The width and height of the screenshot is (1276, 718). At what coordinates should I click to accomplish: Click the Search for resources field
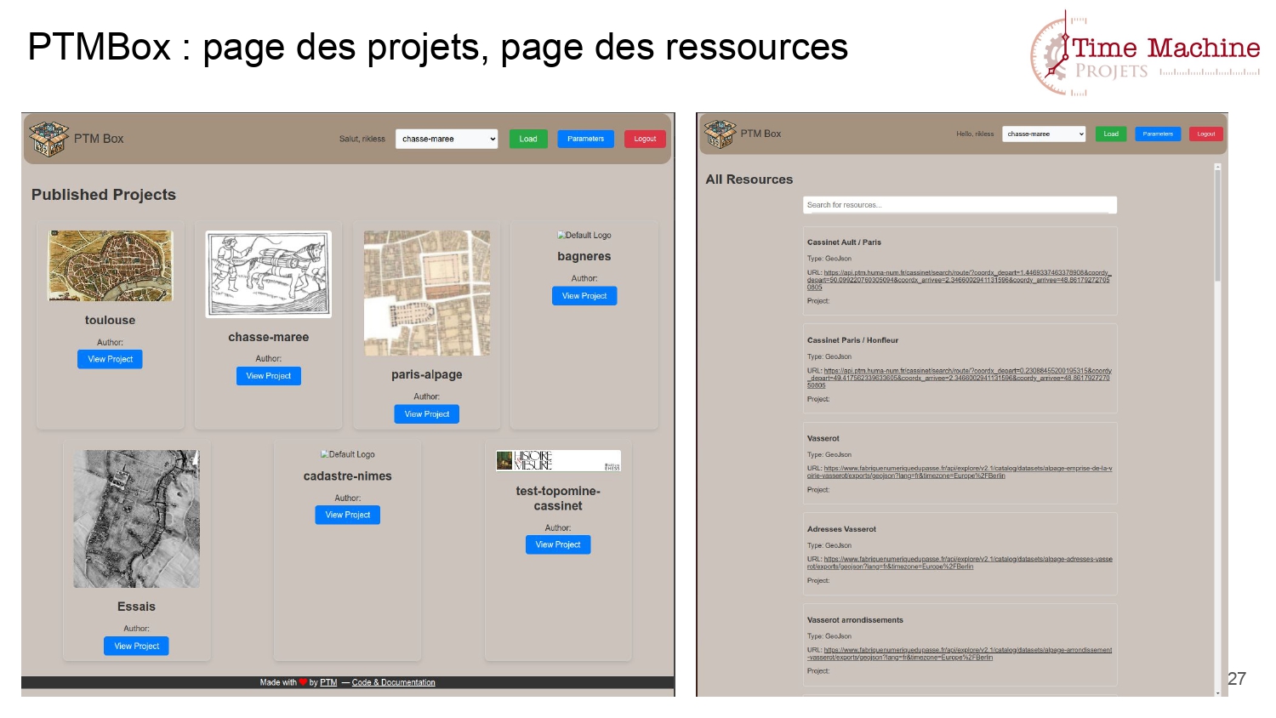[x=960, y=205]
